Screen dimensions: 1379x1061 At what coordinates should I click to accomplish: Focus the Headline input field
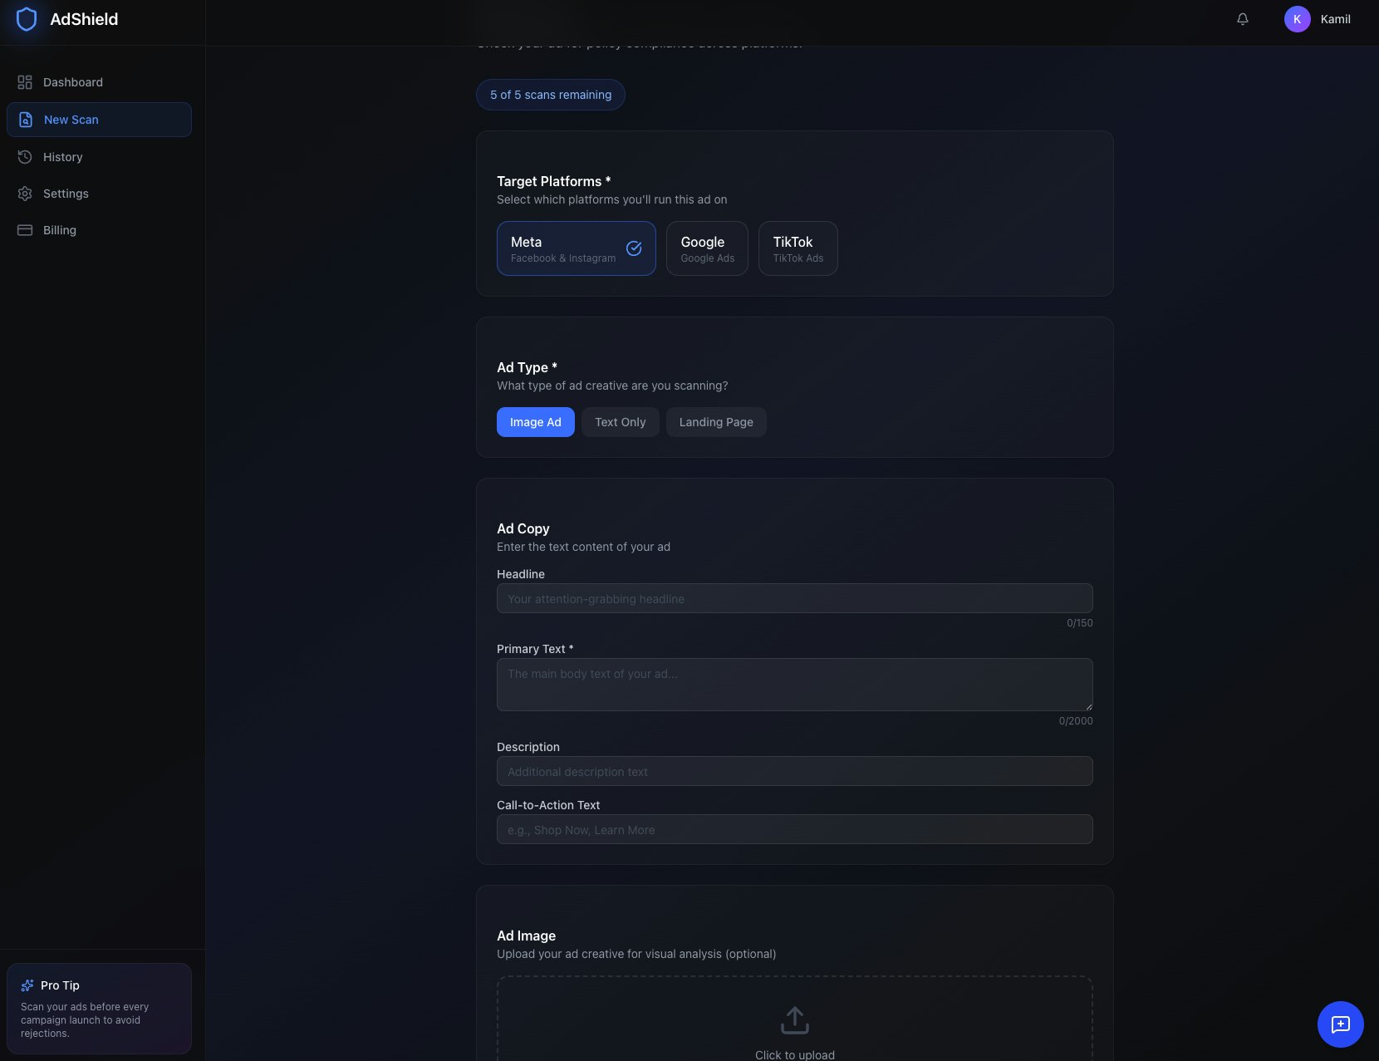point(794,598)
